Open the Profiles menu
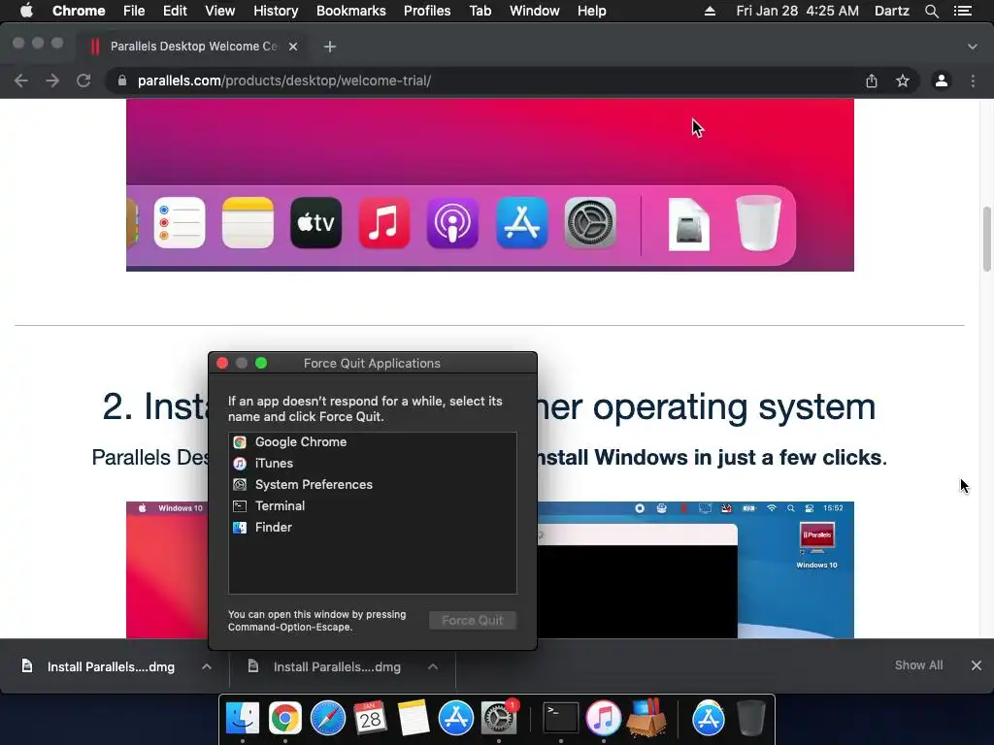Image resolution: width=994 pixels, height=745 pixels. [427, 11]
